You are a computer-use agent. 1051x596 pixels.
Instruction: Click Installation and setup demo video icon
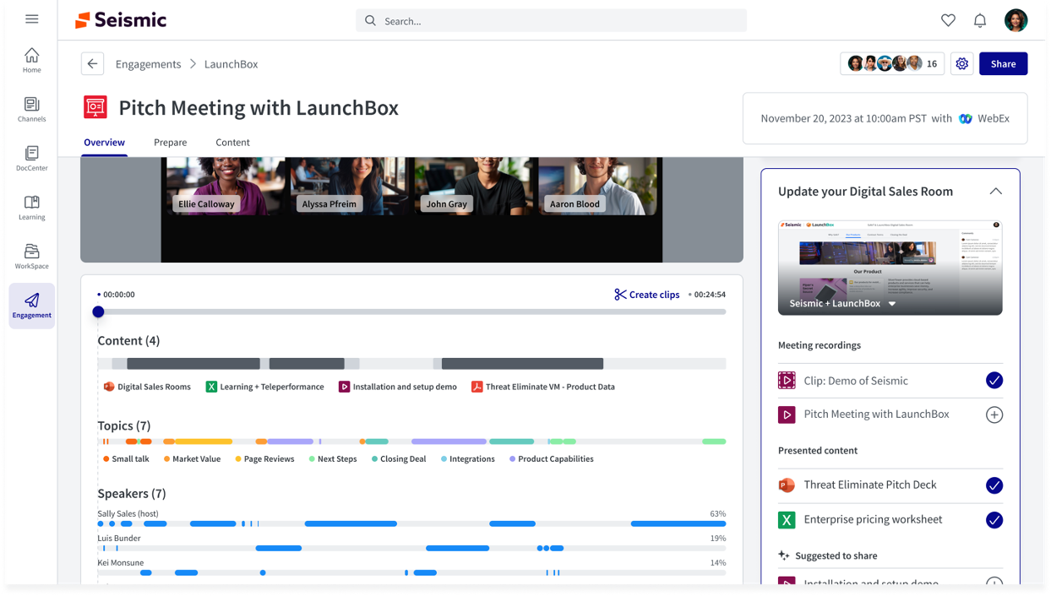(x=344, y=387)
